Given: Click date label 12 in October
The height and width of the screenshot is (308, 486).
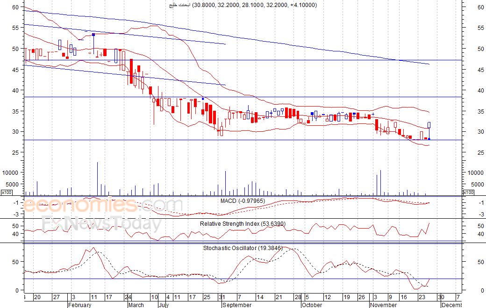Looking at the screenshot, I should [328, 297].
